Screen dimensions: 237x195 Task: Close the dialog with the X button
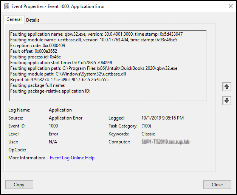230,6
